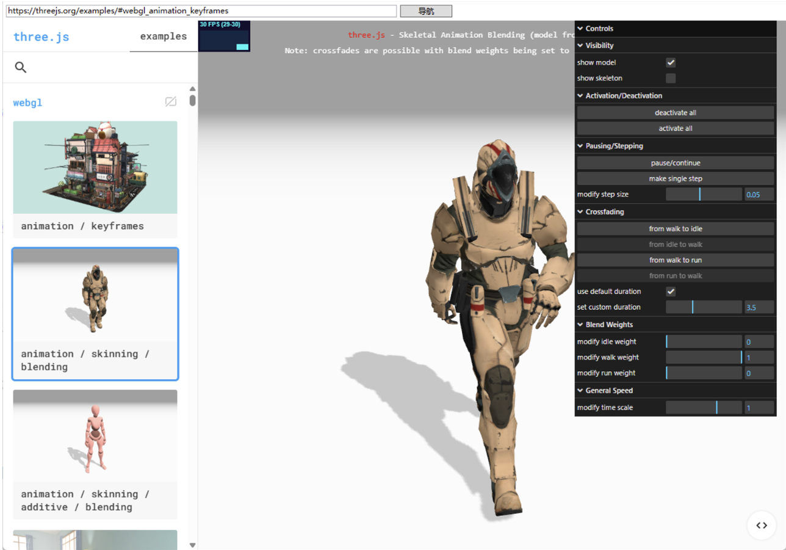Click the modify run weight slider
Screen dimensions: 786x550
[x=704, y=373]
